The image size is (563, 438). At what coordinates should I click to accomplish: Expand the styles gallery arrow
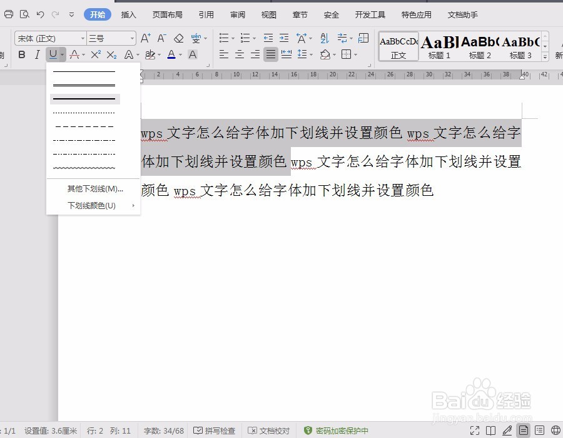click(545, 57)
